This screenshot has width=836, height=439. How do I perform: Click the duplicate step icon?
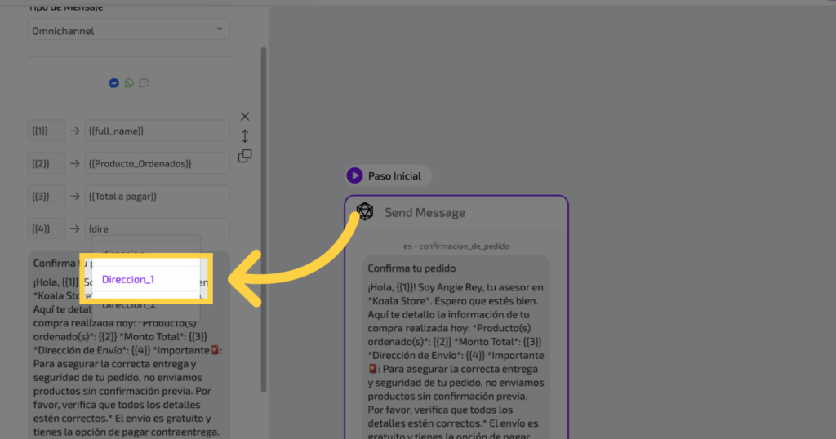click(x=245, y=156)
